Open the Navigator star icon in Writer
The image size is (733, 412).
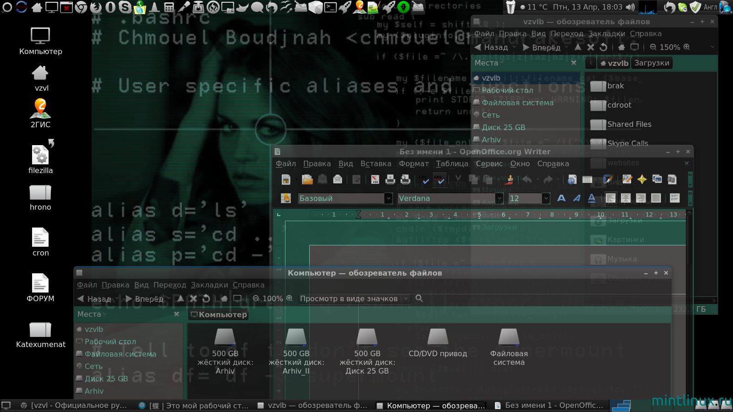[642, 180]
